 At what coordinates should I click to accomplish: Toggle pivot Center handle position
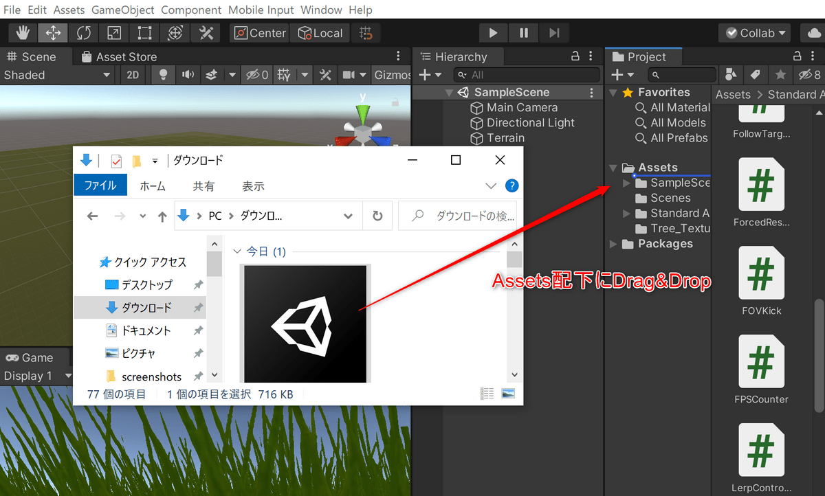coord(259,33)
